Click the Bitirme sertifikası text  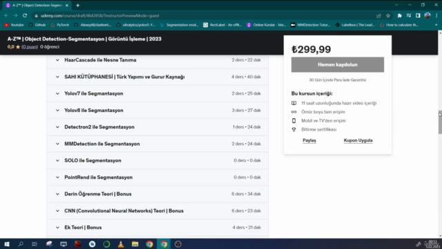tap(319, 129)
